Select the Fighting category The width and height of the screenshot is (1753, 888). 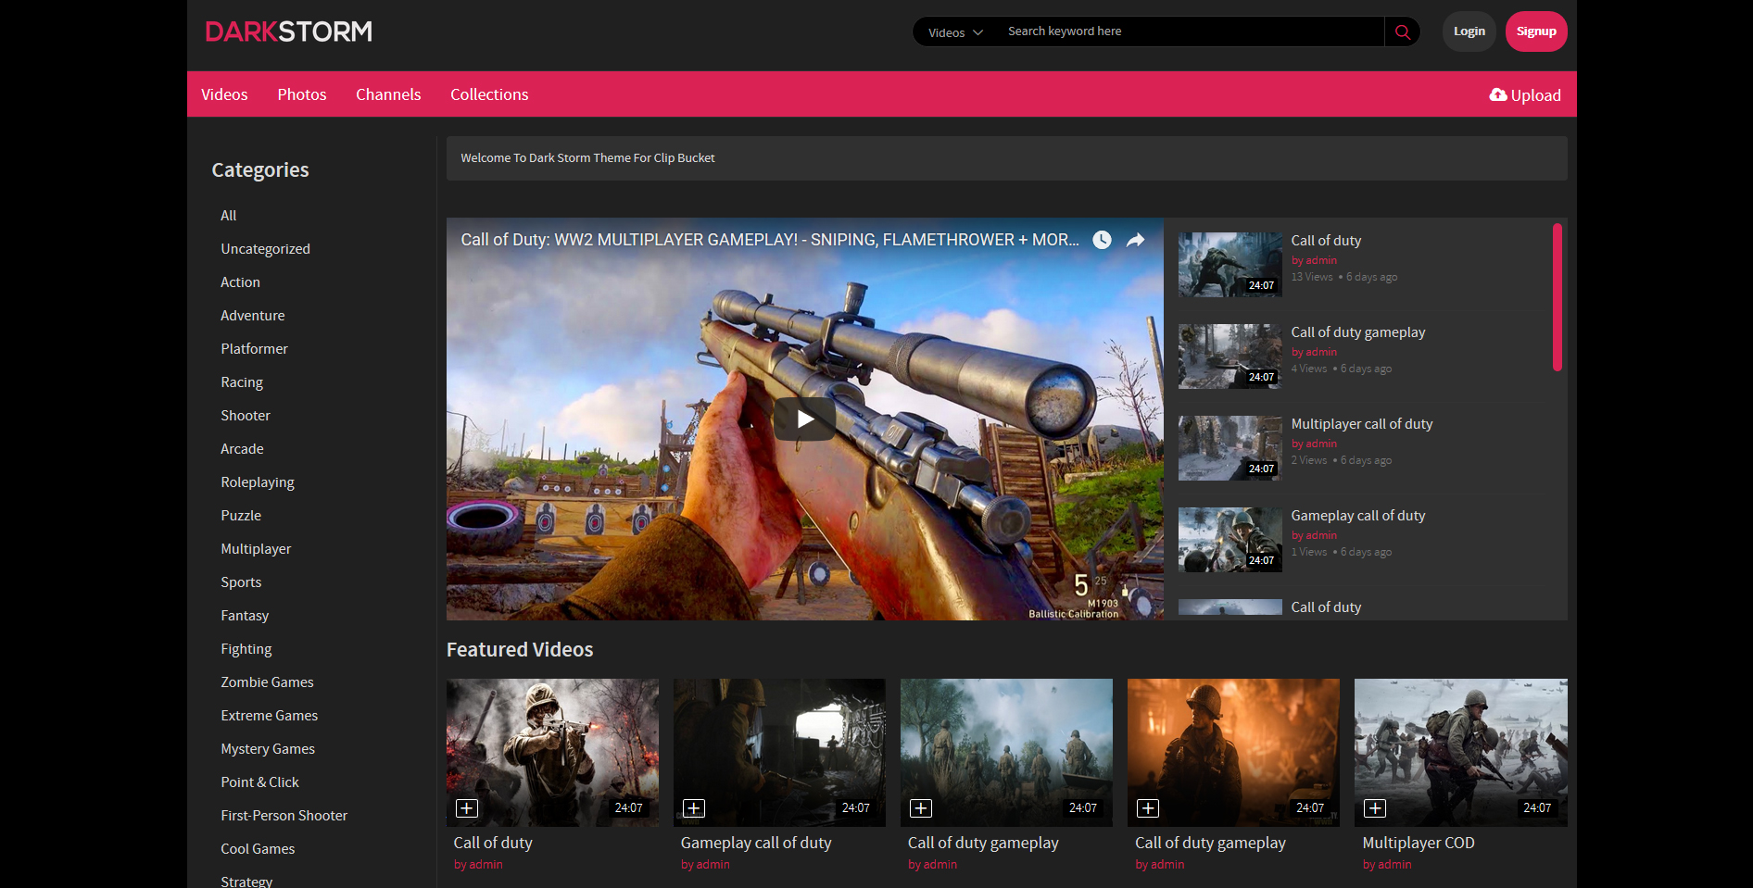(246, 649)
